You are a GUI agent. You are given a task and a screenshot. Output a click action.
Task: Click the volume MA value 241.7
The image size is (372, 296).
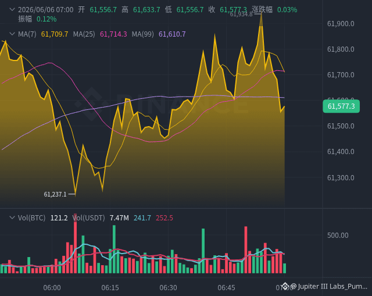coord(142,218)
